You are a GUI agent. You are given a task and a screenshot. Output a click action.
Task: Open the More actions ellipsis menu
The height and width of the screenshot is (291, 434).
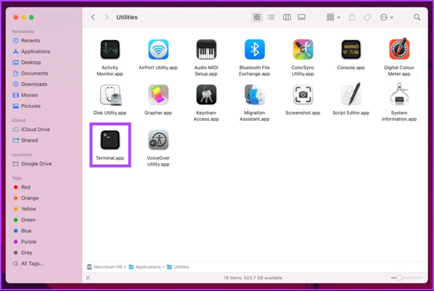(387, 17)
